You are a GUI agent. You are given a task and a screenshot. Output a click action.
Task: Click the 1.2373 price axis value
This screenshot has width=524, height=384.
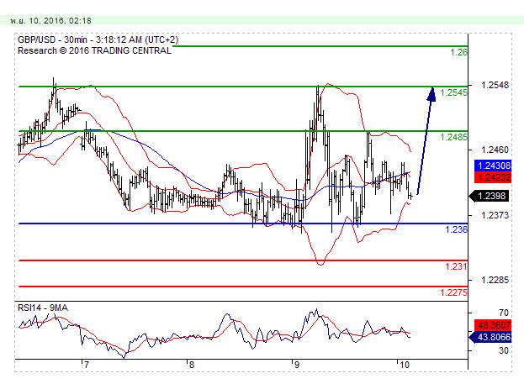(x=495, y=215)
